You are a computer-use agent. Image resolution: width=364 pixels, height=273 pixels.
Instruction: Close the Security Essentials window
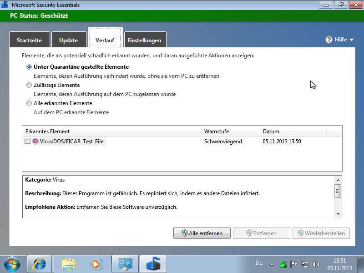[x=356, y=5]
